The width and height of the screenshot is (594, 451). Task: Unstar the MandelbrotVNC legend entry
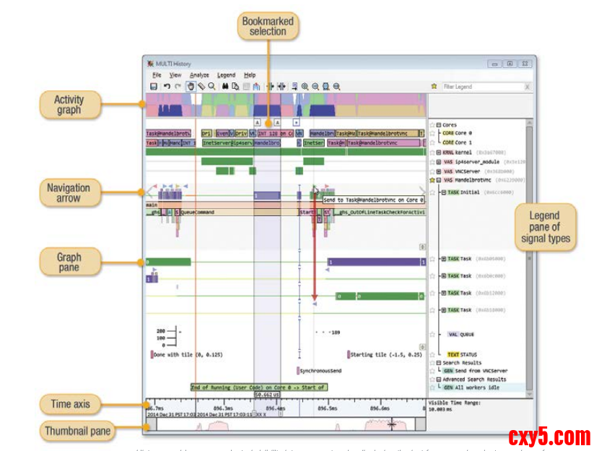point(432,180)
